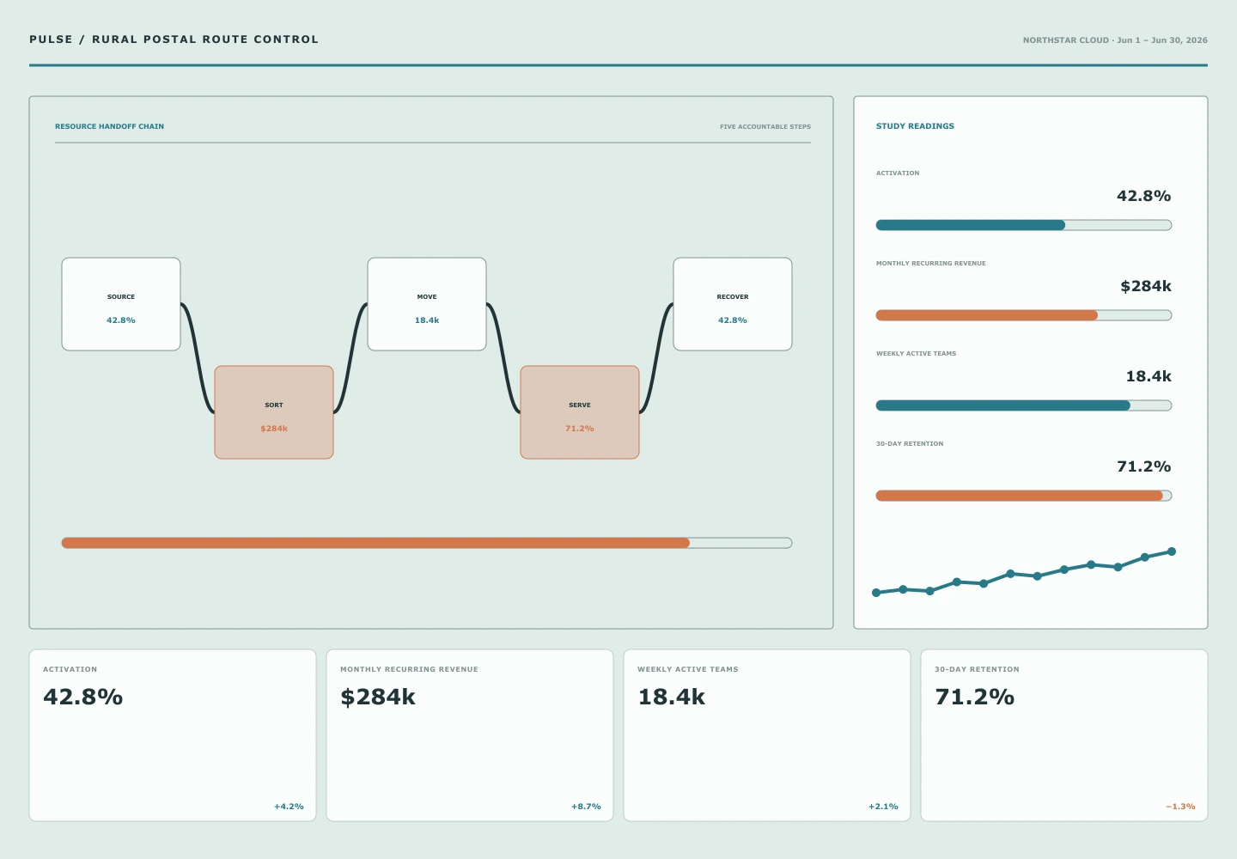This screenshot has width=1237, height=859.
Task: Click the Activation progress bar in Study Readings
Action: [1024, 225]
